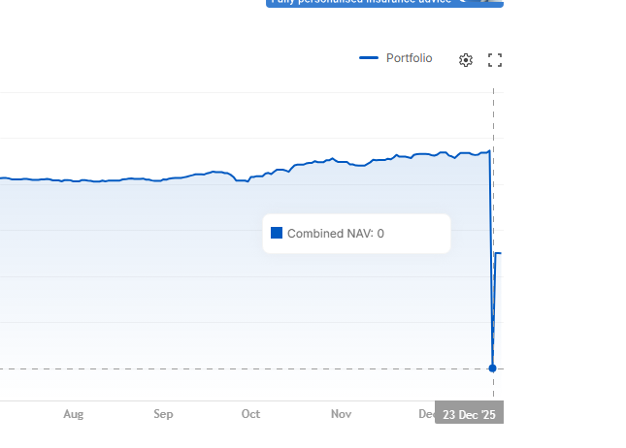626x448 pixels.
Task: Click the 23 Dec '25 date label
Action: 469,414
